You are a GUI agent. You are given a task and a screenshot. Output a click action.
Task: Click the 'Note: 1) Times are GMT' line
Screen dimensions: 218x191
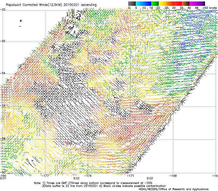pos(93,183)
